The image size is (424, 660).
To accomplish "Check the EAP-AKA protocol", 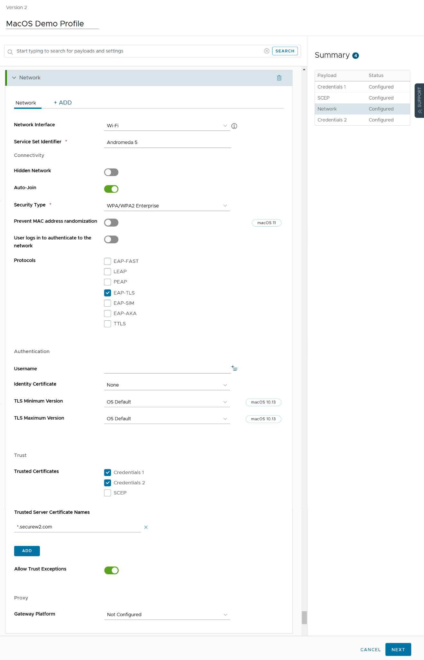I will click(107, 313).
